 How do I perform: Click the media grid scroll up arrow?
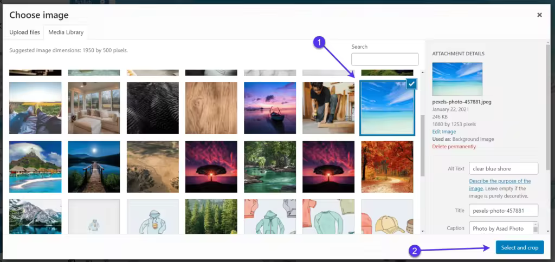coord(422,73)
